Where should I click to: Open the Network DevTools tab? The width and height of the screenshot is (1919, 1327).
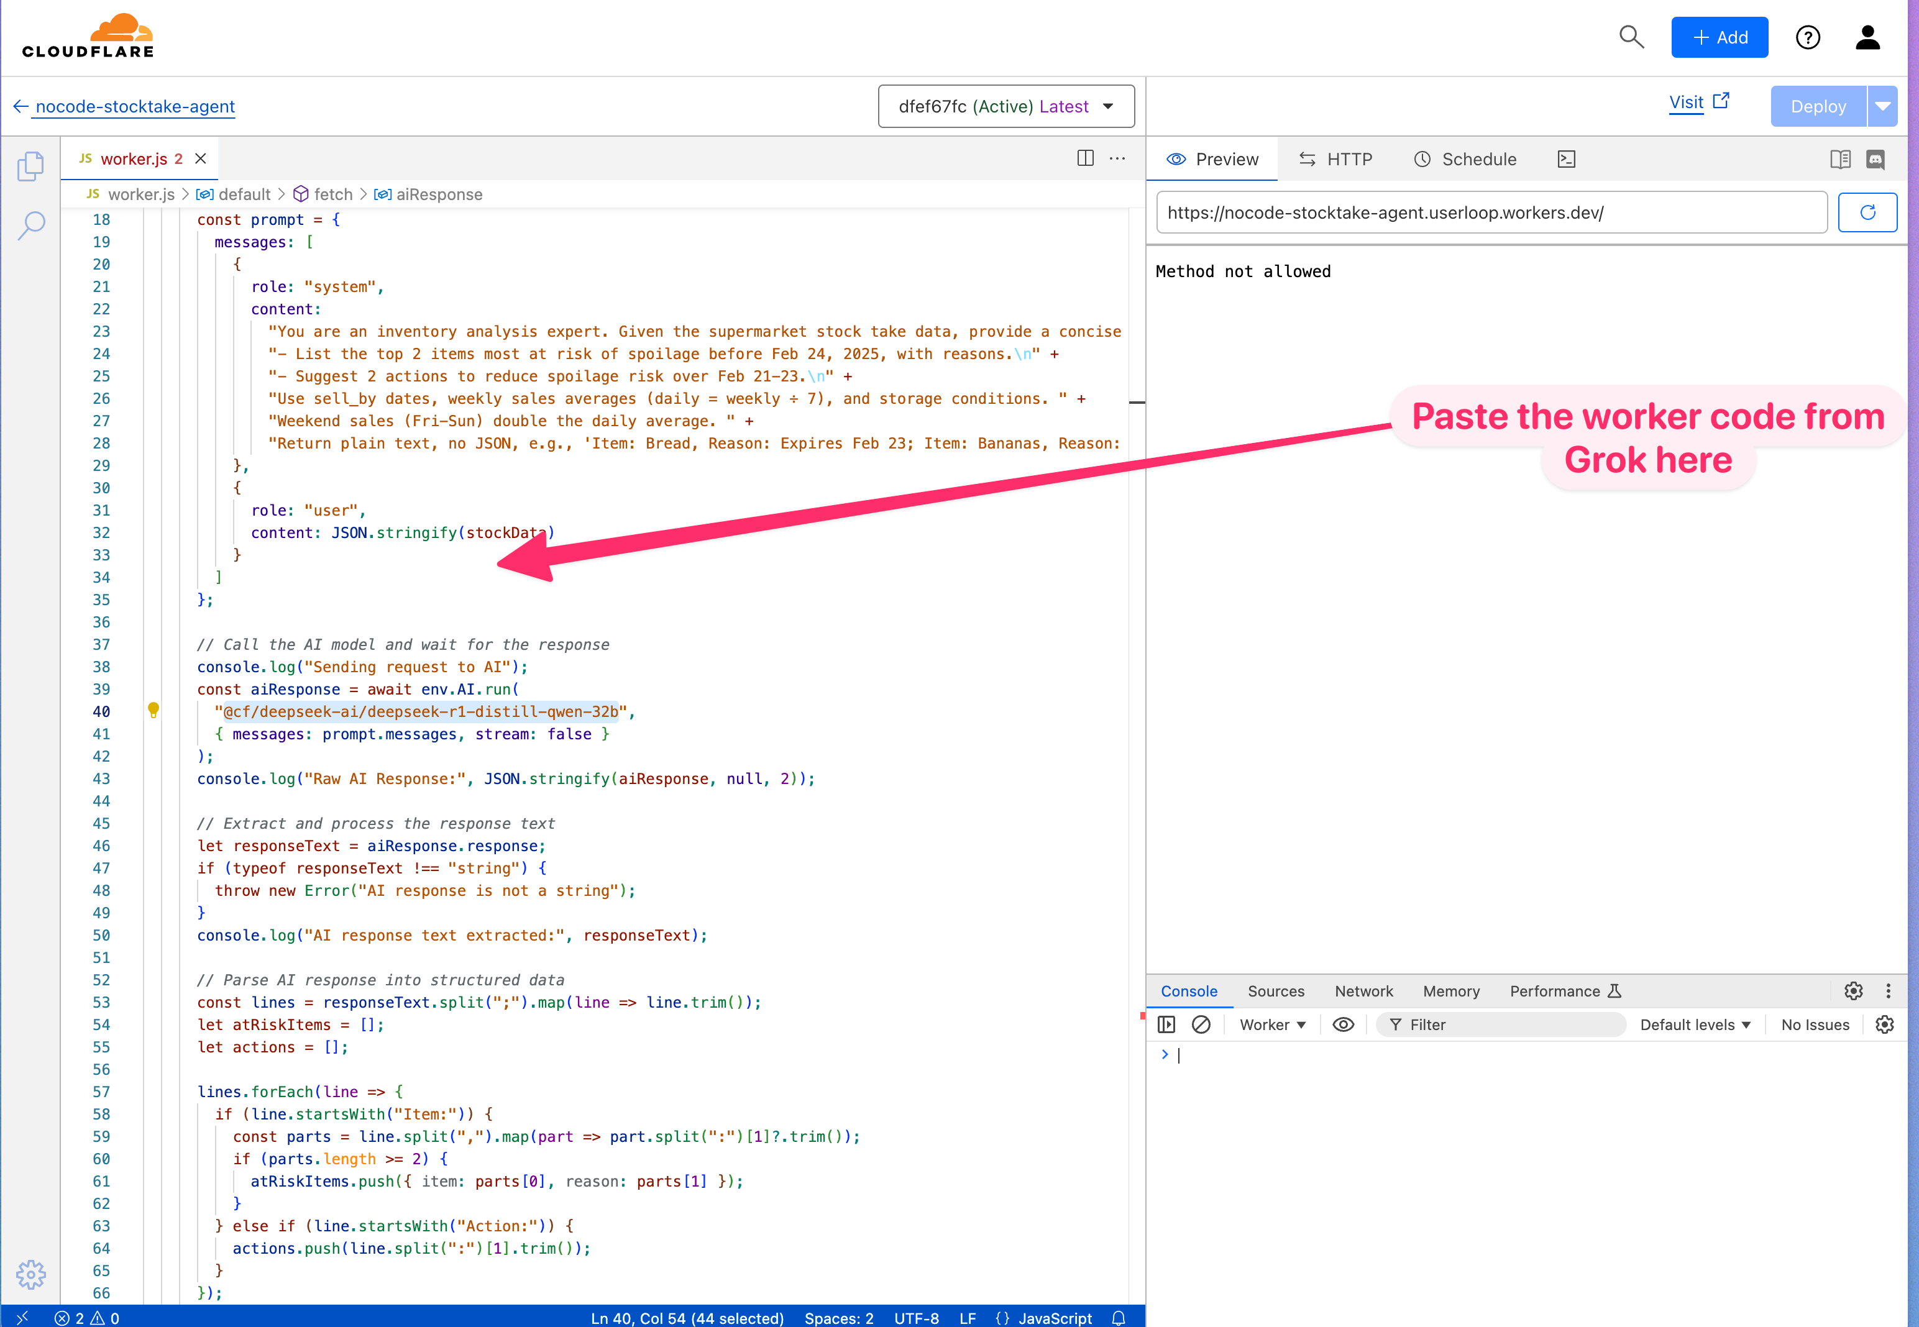(1363, 990)
